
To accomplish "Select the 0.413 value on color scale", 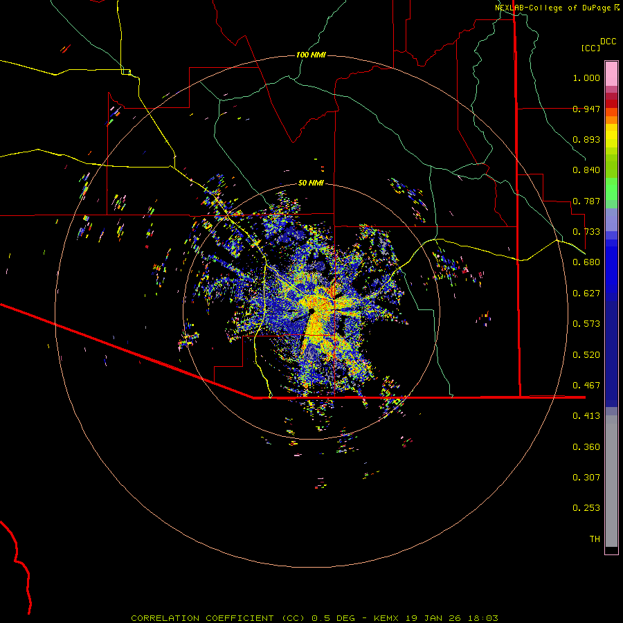I will 586,416.
